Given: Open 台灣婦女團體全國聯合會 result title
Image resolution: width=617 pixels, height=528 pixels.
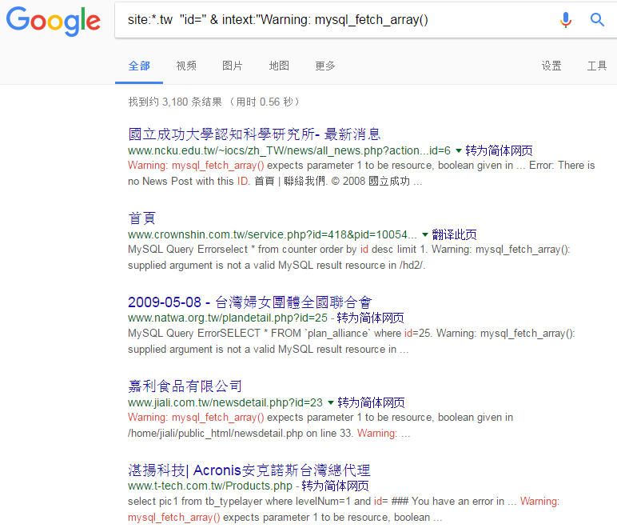Looking at the screenshot, I should (x=249, y=302).
